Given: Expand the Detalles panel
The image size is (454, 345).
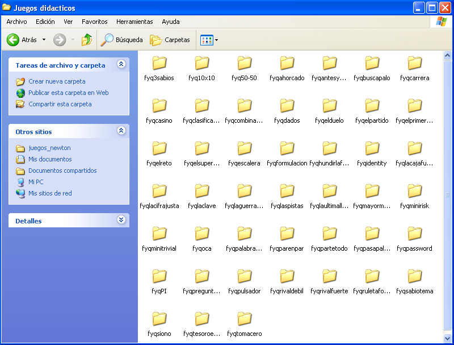Looking at the screenshot, I should [x=121, y=221].
